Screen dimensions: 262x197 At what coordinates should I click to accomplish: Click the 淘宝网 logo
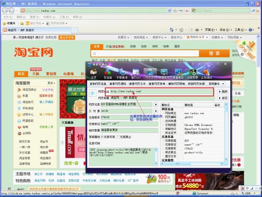(34, 52)
